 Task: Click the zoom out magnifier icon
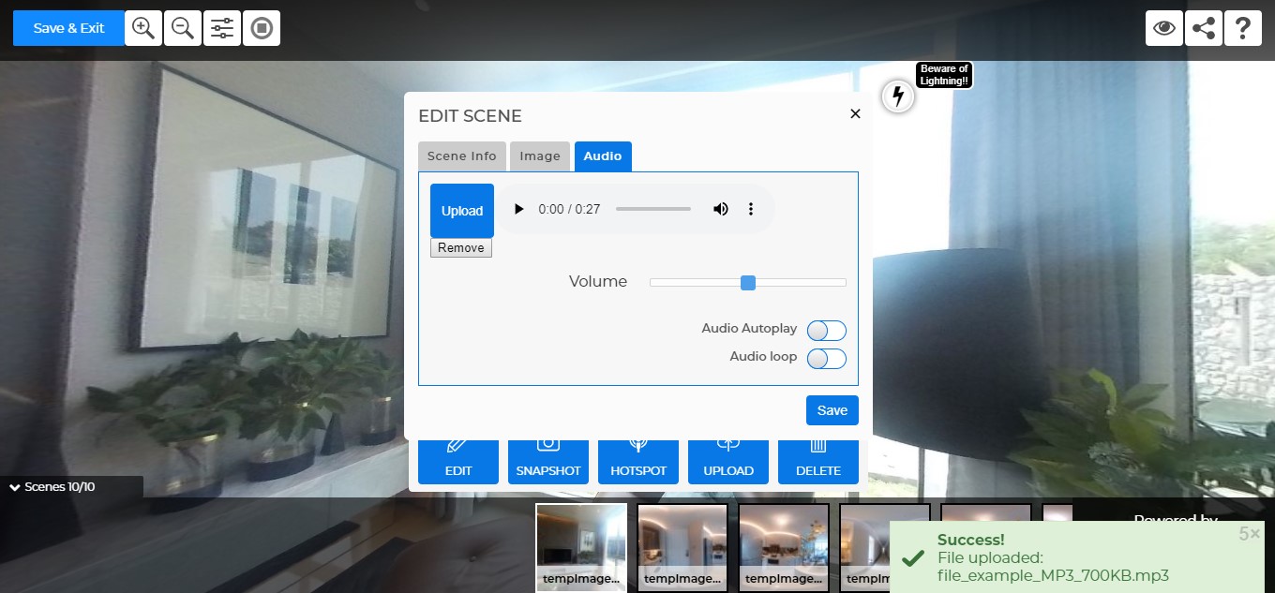183,28
